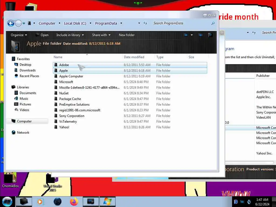Click the Windows flag taskbar button
The image size is (276, 207).
[107, 202]
